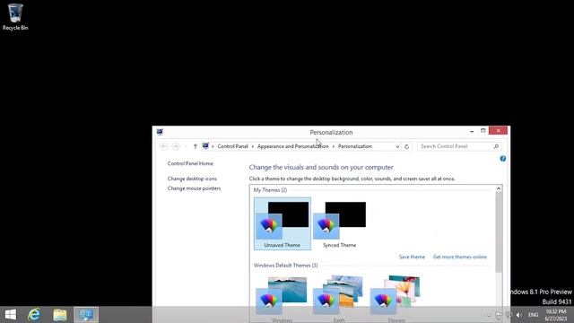The height and width of the screenshot is (323, 574).
Task: Open the ENG language indicator
Action: pos(533,315)
